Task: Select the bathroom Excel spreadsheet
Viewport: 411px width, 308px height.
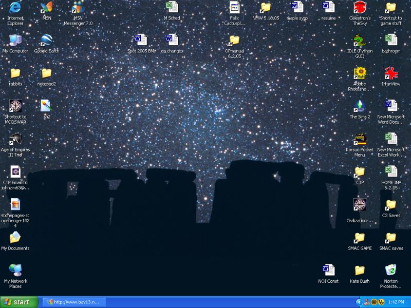Action: click(x=391, y=41)
